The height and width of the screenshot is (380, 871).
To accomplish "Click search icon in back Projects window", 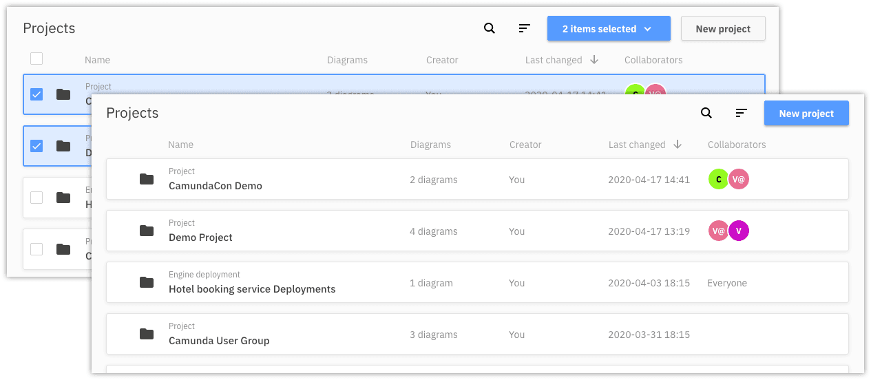I will point(490,28).
